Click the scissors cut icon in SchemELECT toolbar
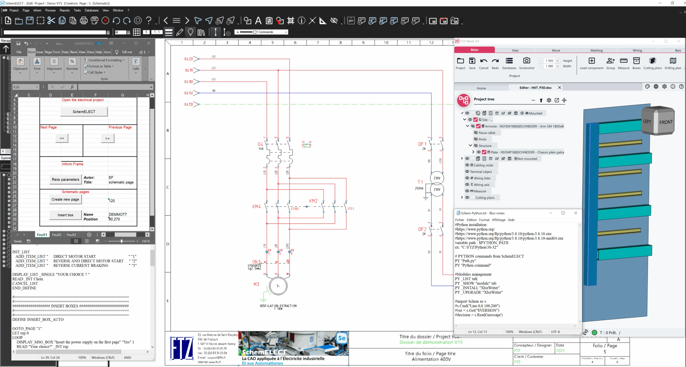 (51, 21)
